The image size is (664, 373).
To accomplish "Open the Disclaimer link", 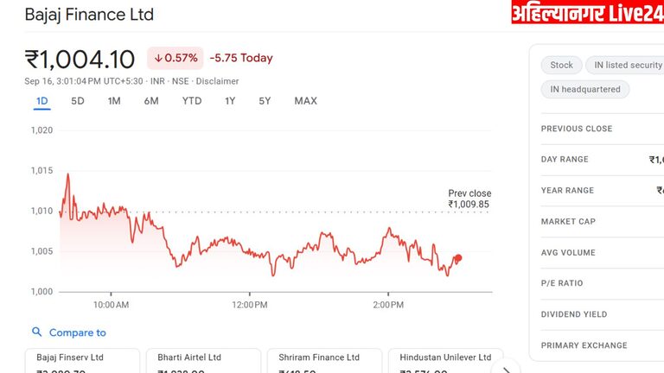I will coord(217,81).
